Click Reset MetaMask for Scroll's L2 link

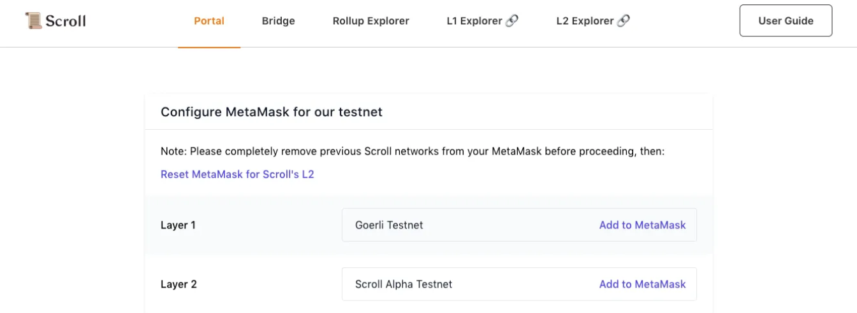coord(237,174)
